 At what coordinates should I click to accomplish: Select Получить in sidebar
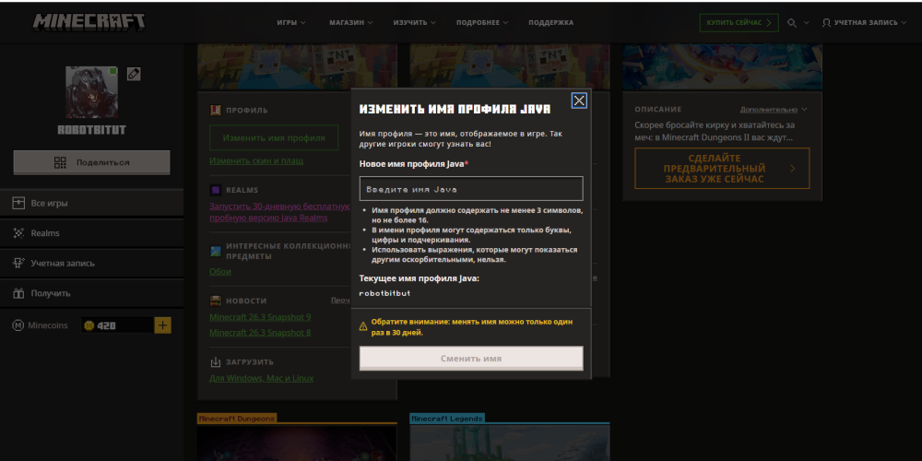pyautogui.click(x=91, y=293)
